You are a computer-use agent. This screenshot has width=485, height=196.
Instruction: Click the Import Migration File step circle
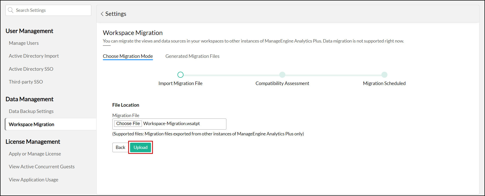tap(180, 75)
